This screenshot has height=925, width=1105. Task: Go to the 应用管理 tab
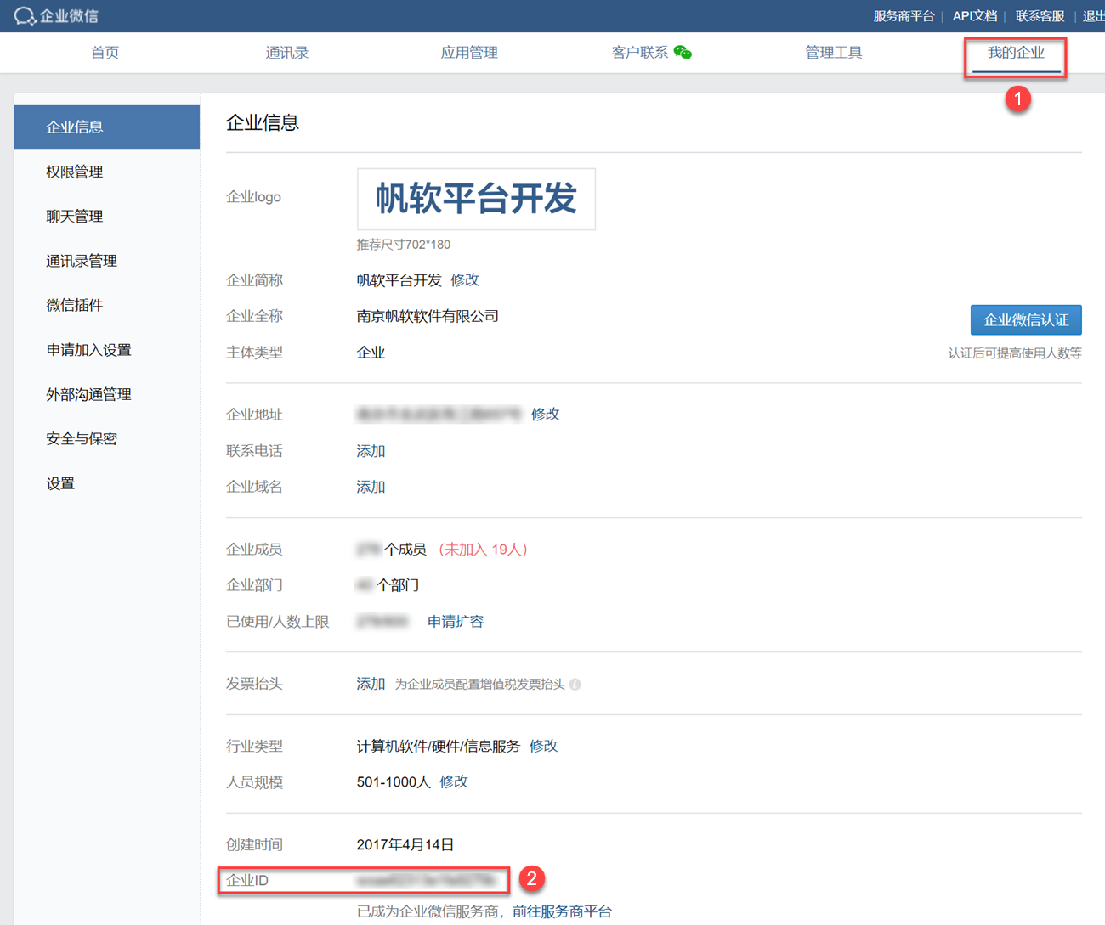point(469,53)
